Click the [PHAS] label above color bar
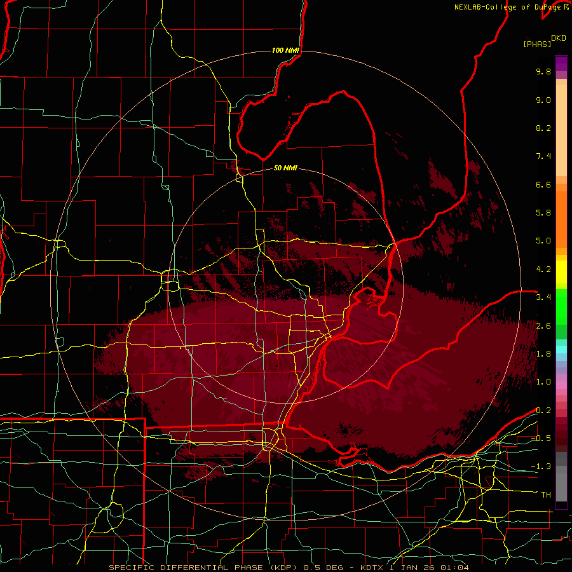 [537, 44]
